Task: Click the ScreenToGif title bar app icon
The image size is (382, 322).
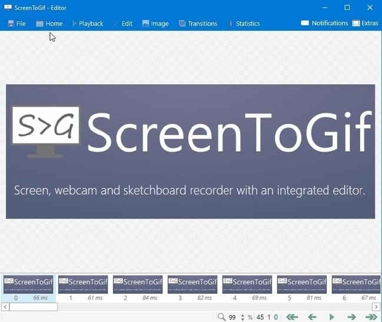Action: tap(8, 7)
